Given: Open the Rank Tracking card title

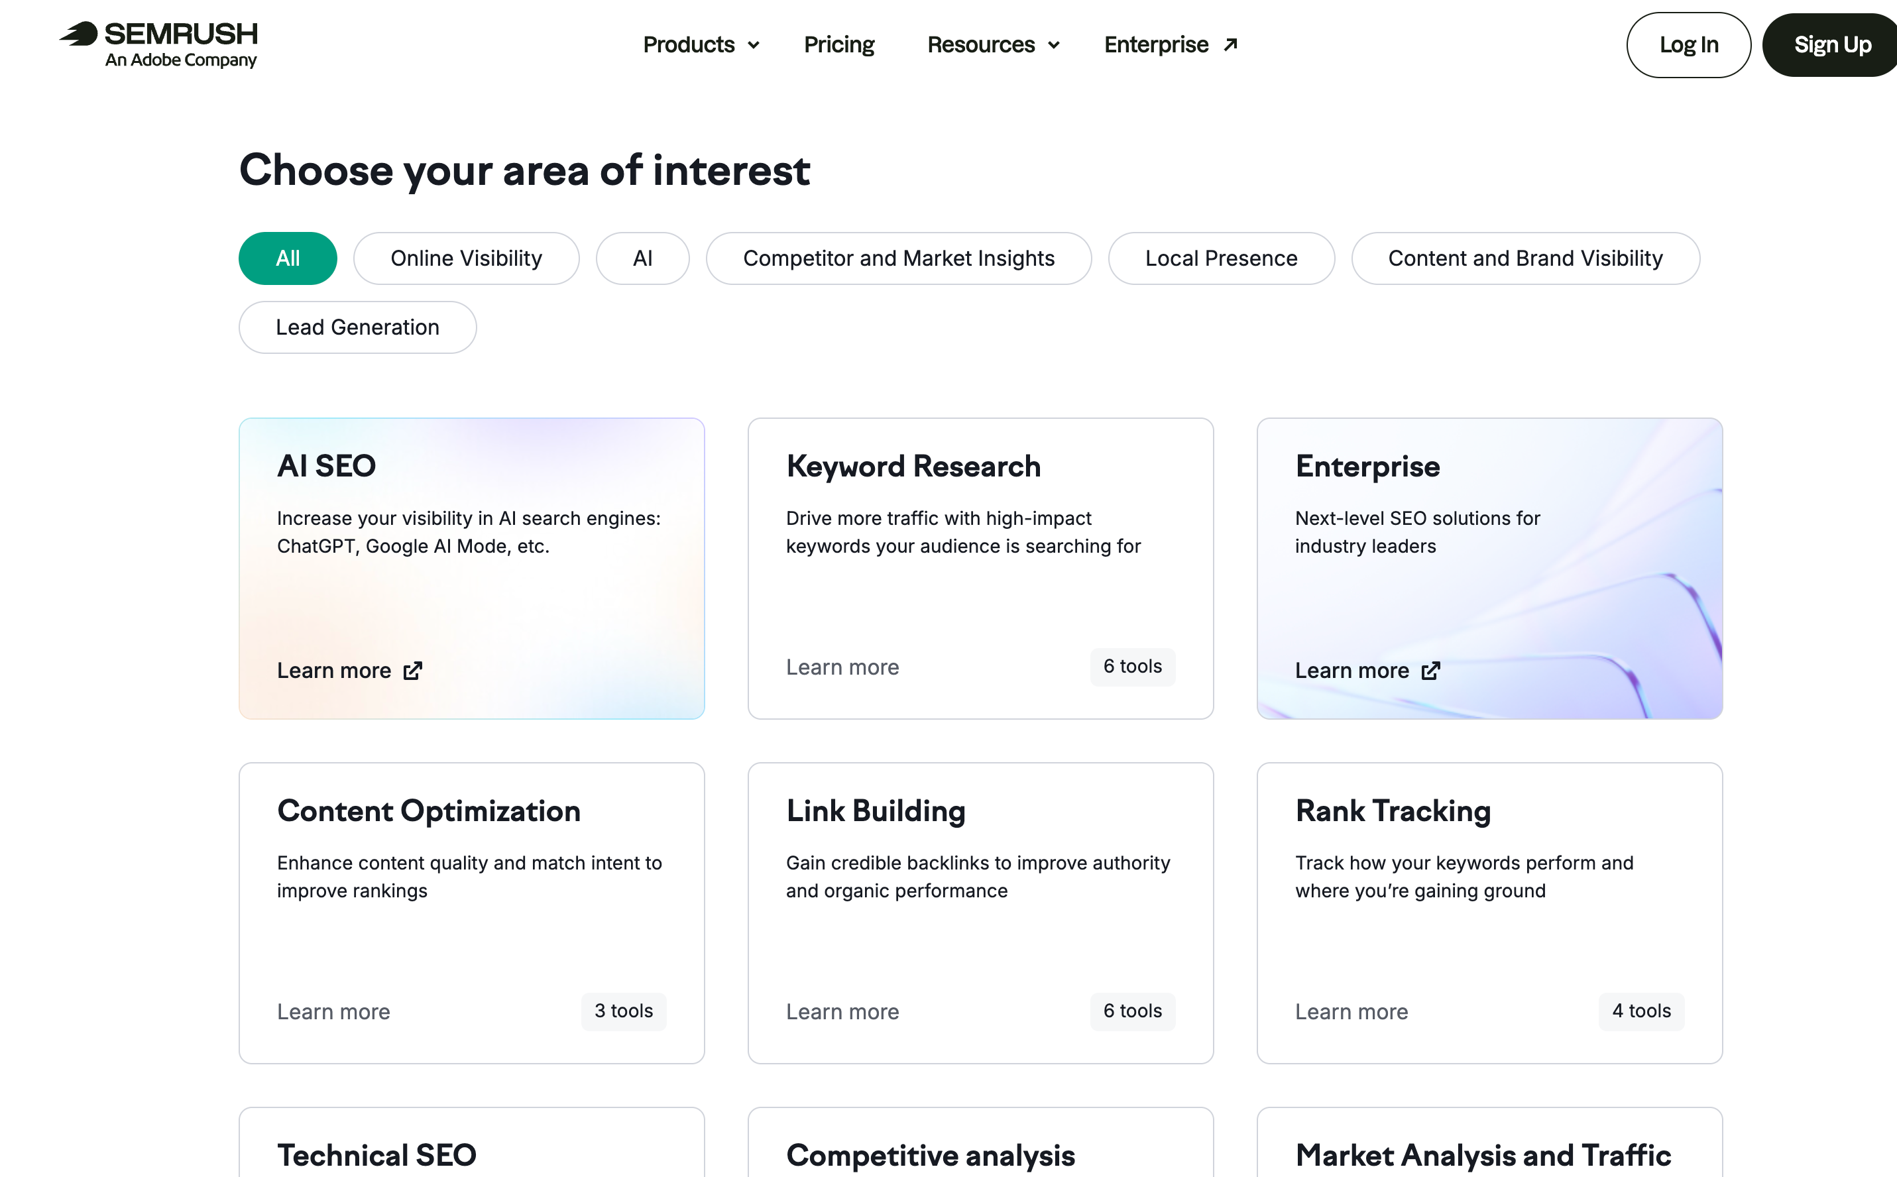Looking at the screenshot, I should (x=1393, y=811).
